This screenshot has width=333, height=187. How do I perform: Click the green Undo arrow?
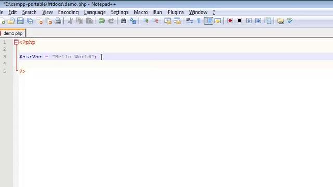click(102, 21)
